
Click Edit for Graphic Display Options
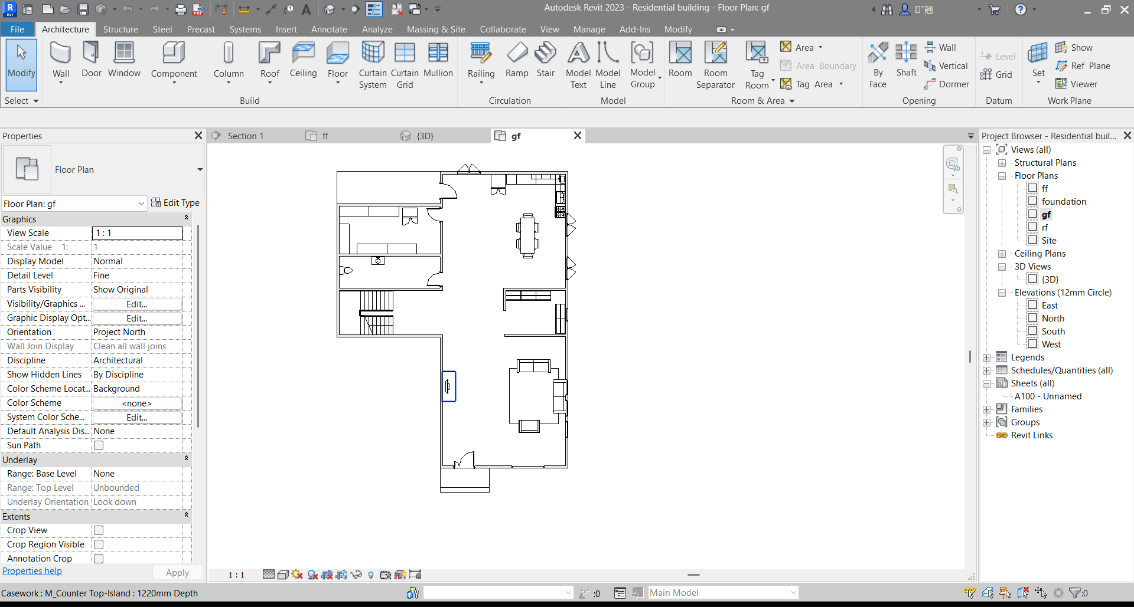[137, 318]
